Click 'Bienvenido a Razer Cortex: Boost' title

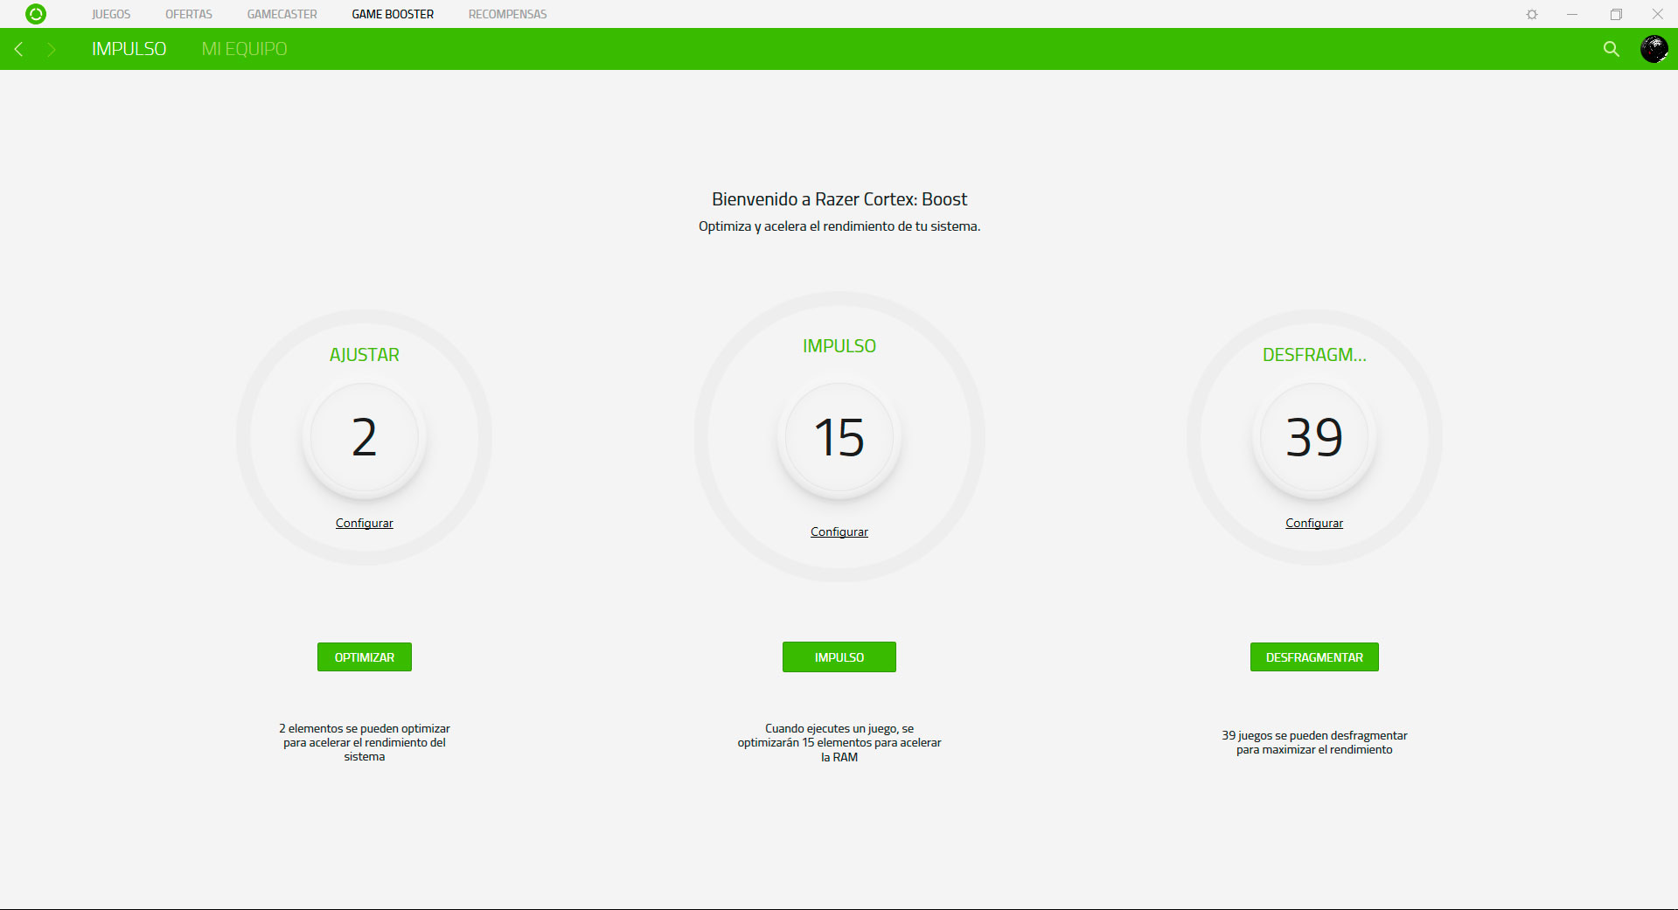tap(839, 199)
